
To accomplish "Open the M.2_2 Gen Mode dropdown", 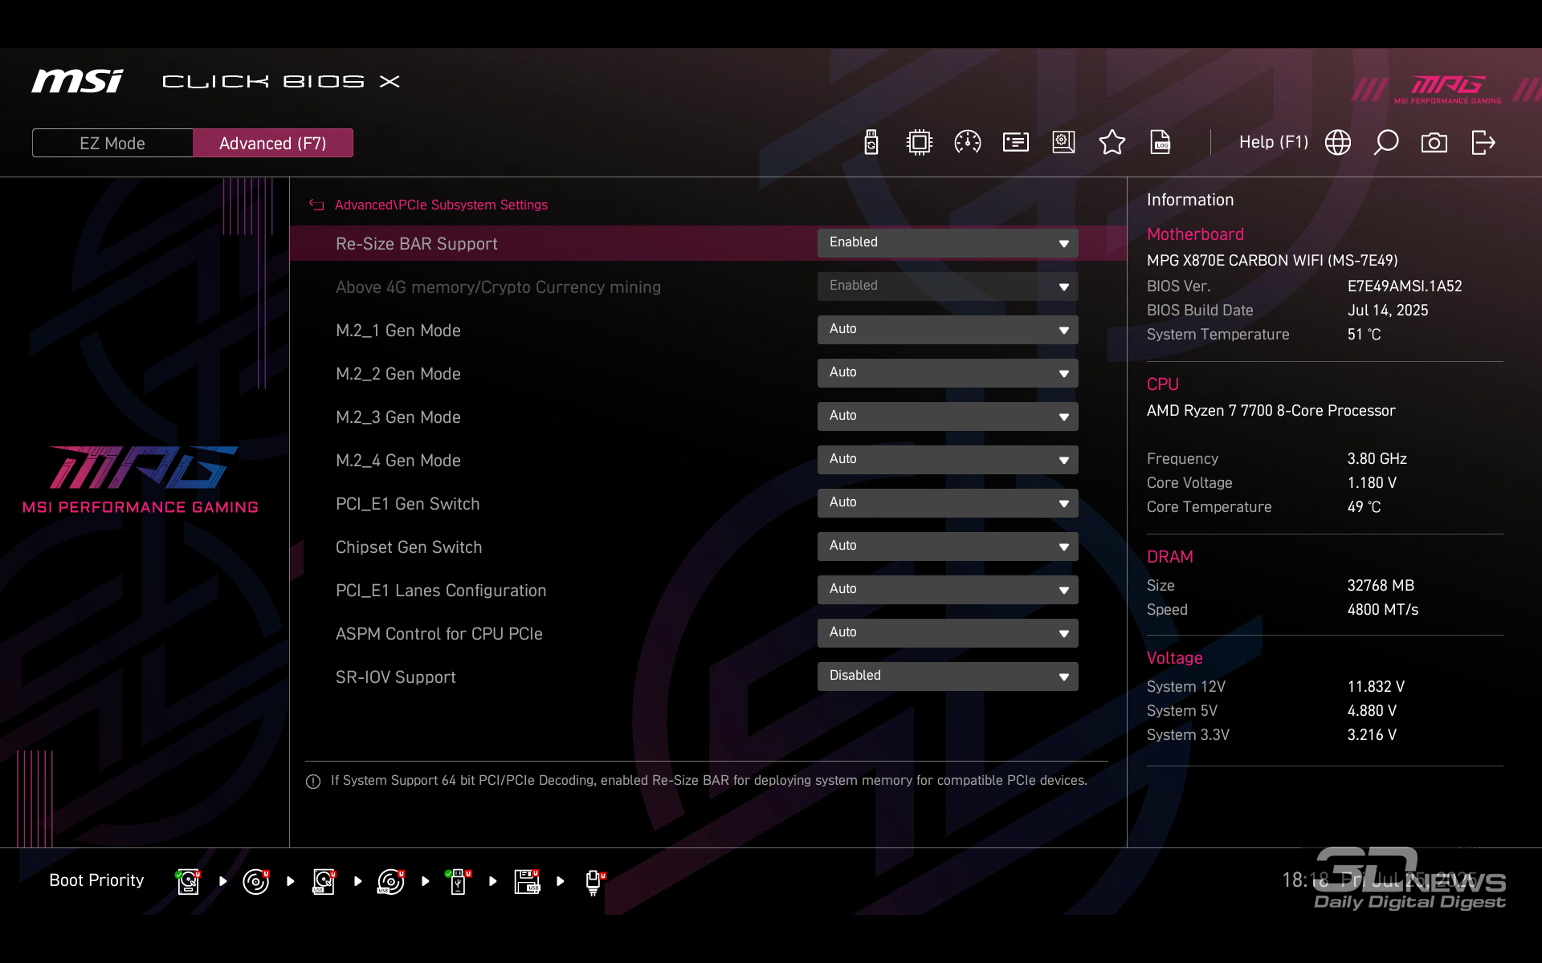I will 948,373.
